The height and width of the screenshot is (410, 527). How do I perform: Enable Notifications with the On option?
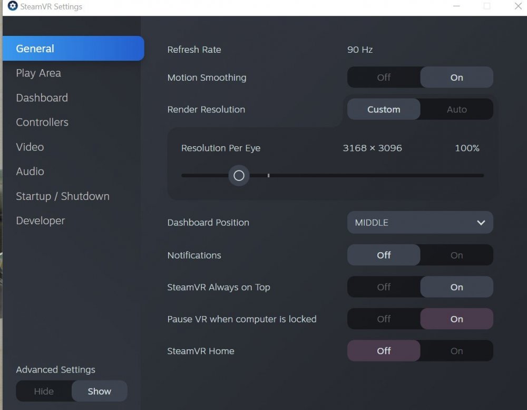coord(456,255)
